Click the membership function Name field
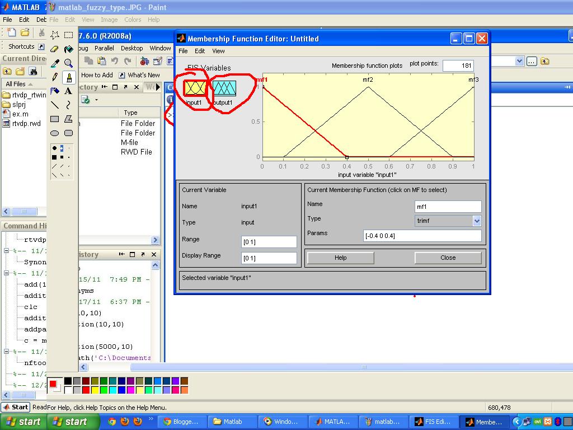This screenshot has height=430, width=573. pos(448,207)
